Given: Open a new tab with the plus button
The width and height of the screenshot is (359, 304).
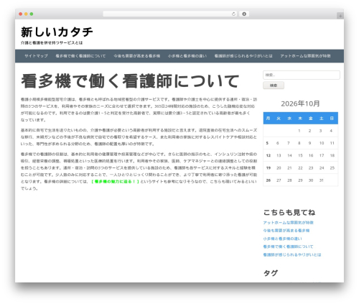Looking at the screenshot, I should (x=340, y=16).
